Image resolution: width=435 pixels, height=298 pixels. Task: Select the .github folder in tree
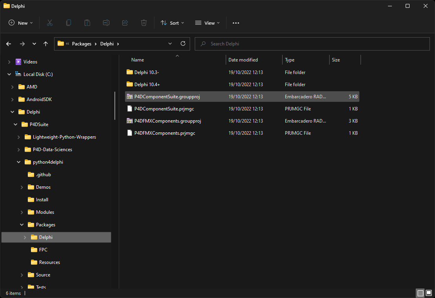coord(43,175)
